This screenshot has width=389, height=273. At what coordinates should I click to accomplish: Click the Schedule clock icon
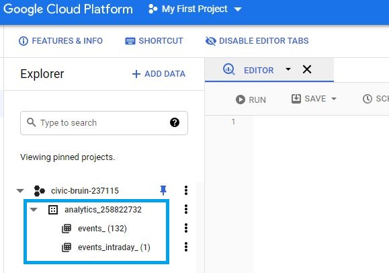tap(368, 99)
